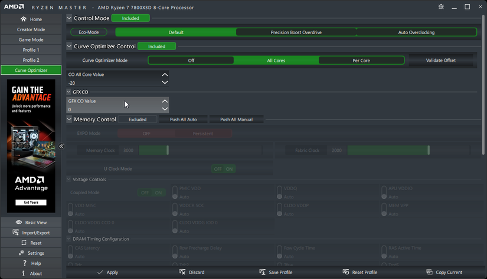This screenshot has width=487, height=279.
Task: Collapse DRAM Timing Configuration section
Action: 68,239
